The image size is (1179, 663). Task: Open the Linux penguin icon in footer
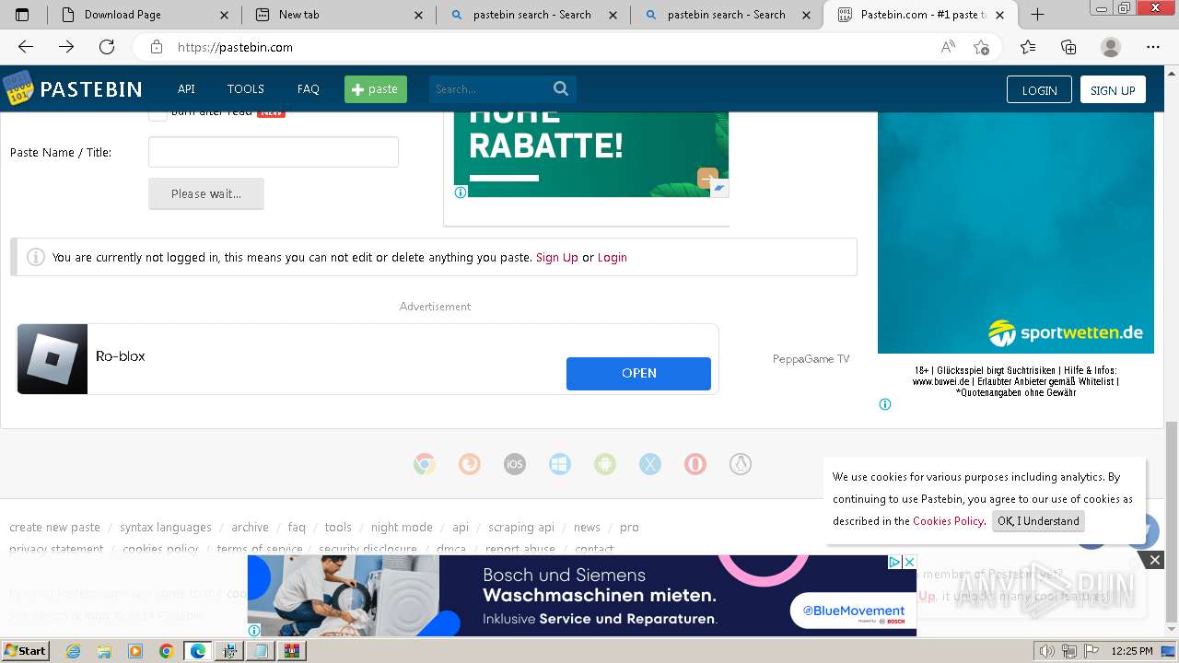coord(741,464)
